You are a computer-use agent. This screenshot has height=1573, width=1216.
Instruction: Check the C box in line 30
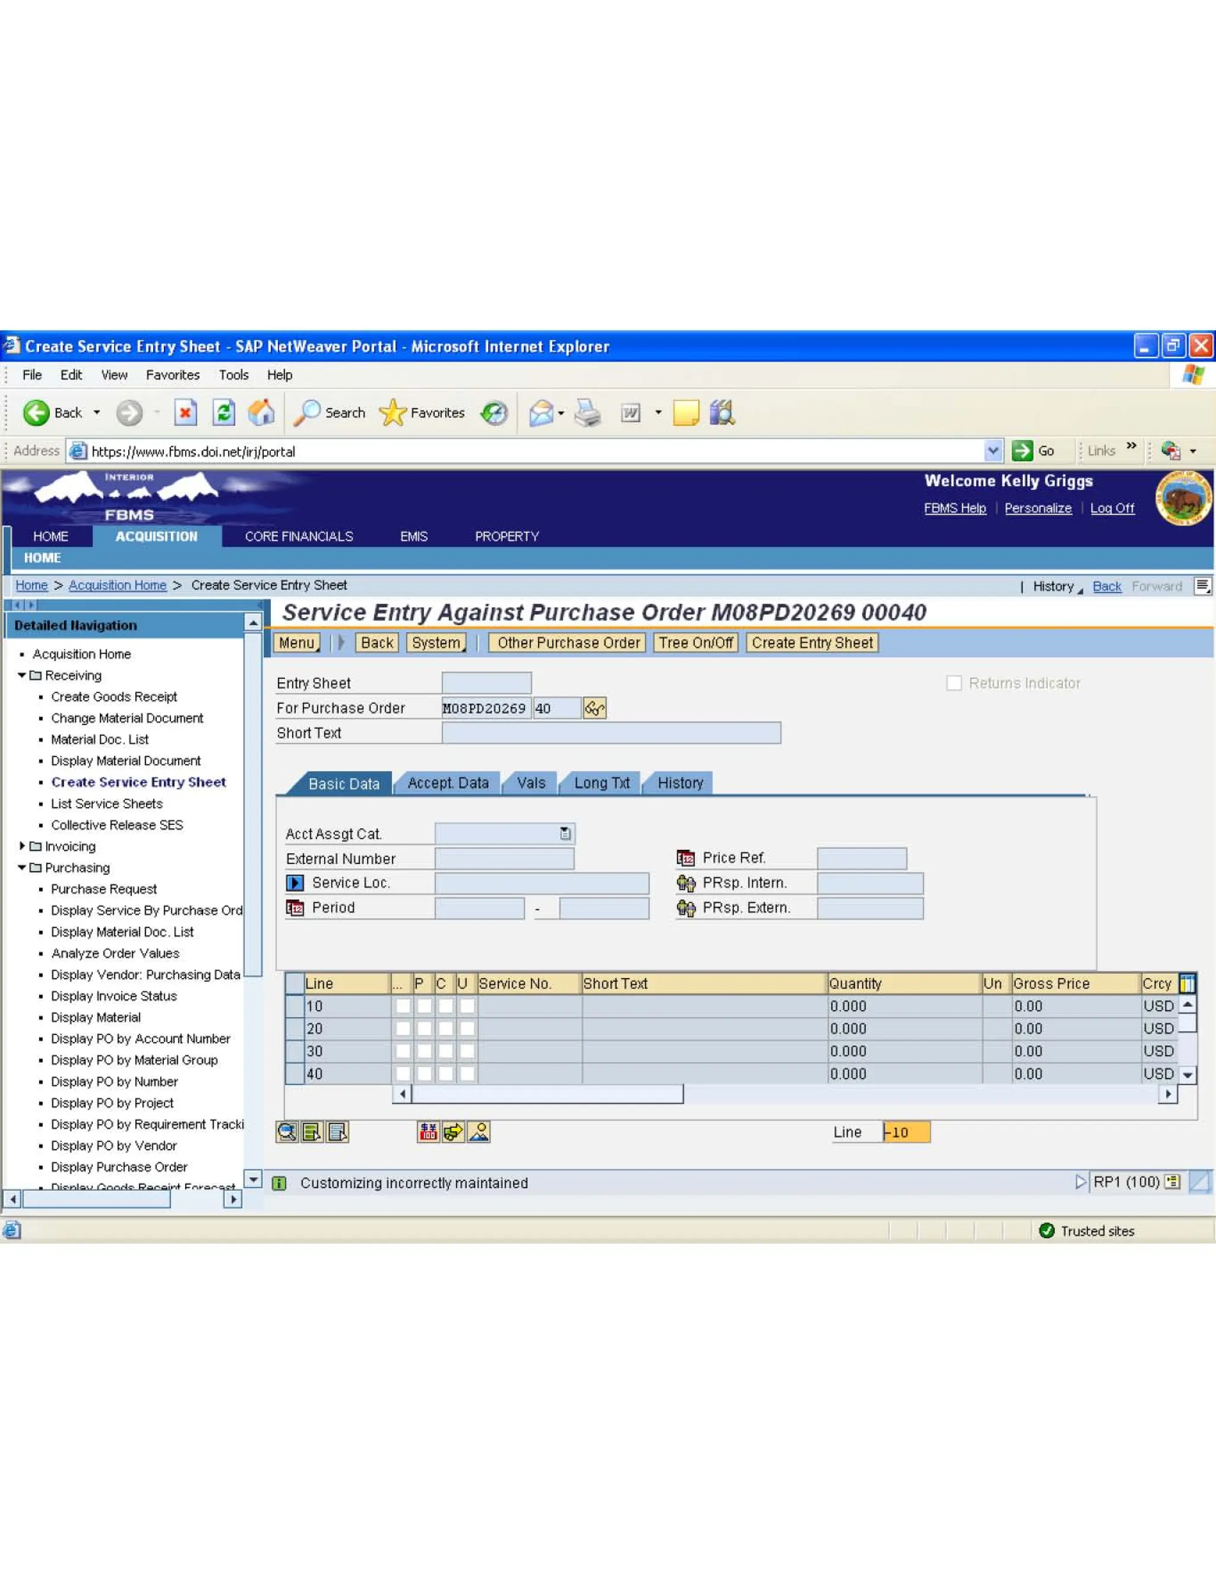[446, 1051]
